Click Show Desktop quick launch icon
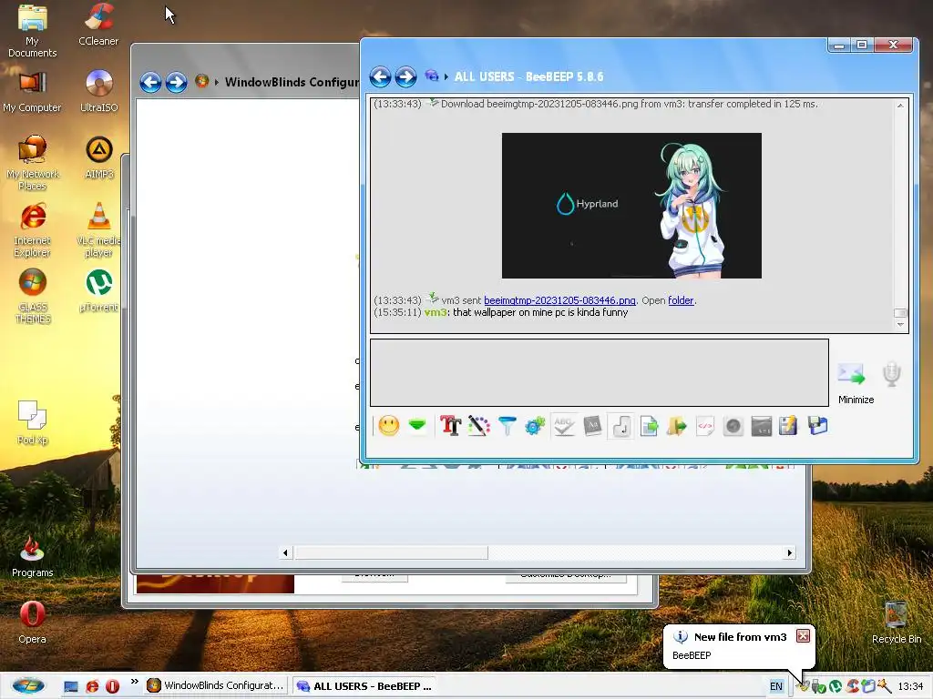933x699 pixels. (71, 686)
